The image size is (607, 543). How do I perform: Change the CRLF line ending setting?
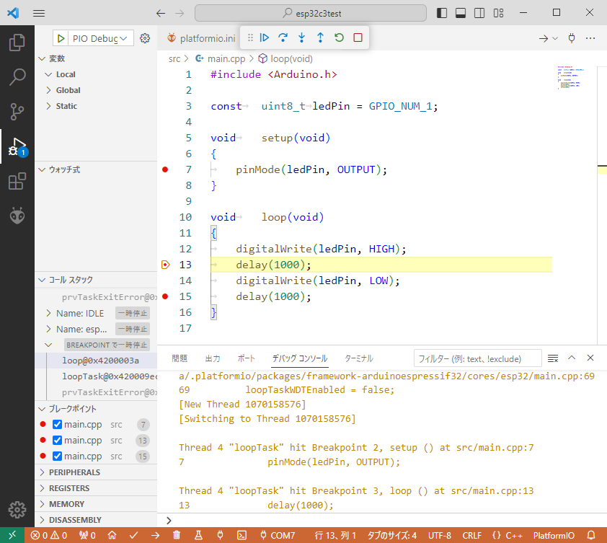pos(472,535)
